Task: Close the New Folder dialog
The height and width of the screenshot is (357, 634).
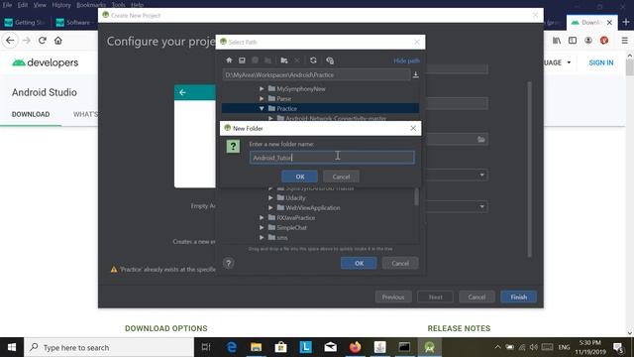Action: click(x=413, y=128)
